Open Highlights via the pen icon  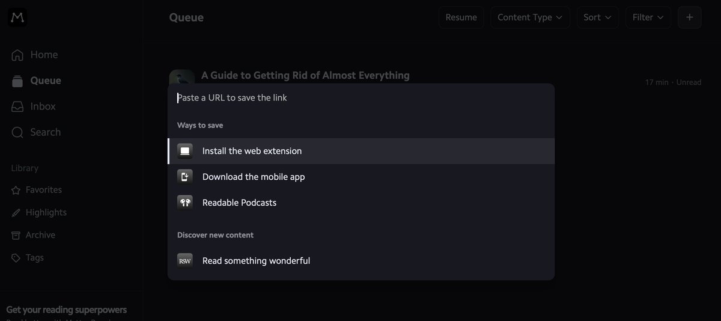16,213
